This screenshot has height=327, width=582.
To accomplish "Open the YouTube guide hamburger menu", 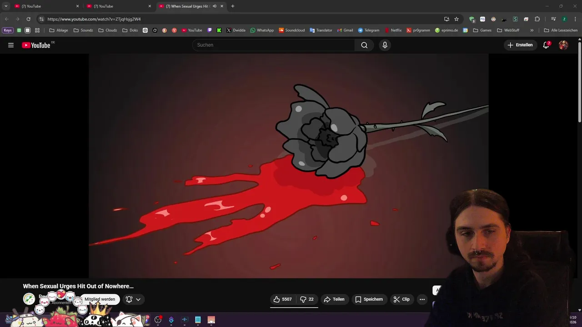I will tap(11, 45).
